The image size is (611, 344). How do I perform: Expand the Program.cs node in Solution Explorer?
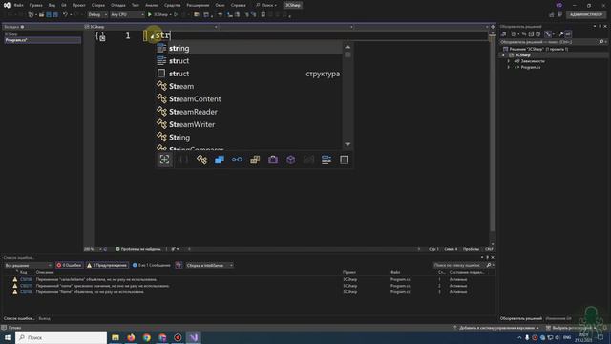click(x=508, y=67)
